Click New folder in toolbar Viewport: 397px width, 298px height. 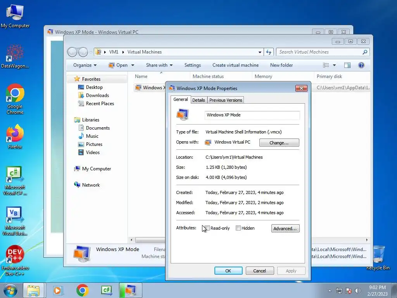tap(281, 65)
